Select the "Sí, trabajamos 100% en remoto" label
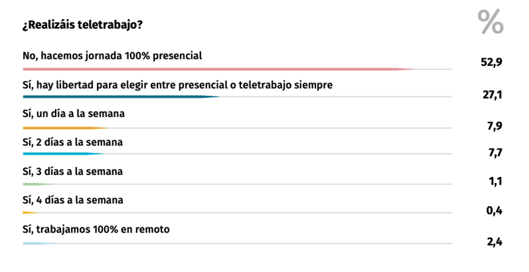529x272 pixels. pos(96,229)
